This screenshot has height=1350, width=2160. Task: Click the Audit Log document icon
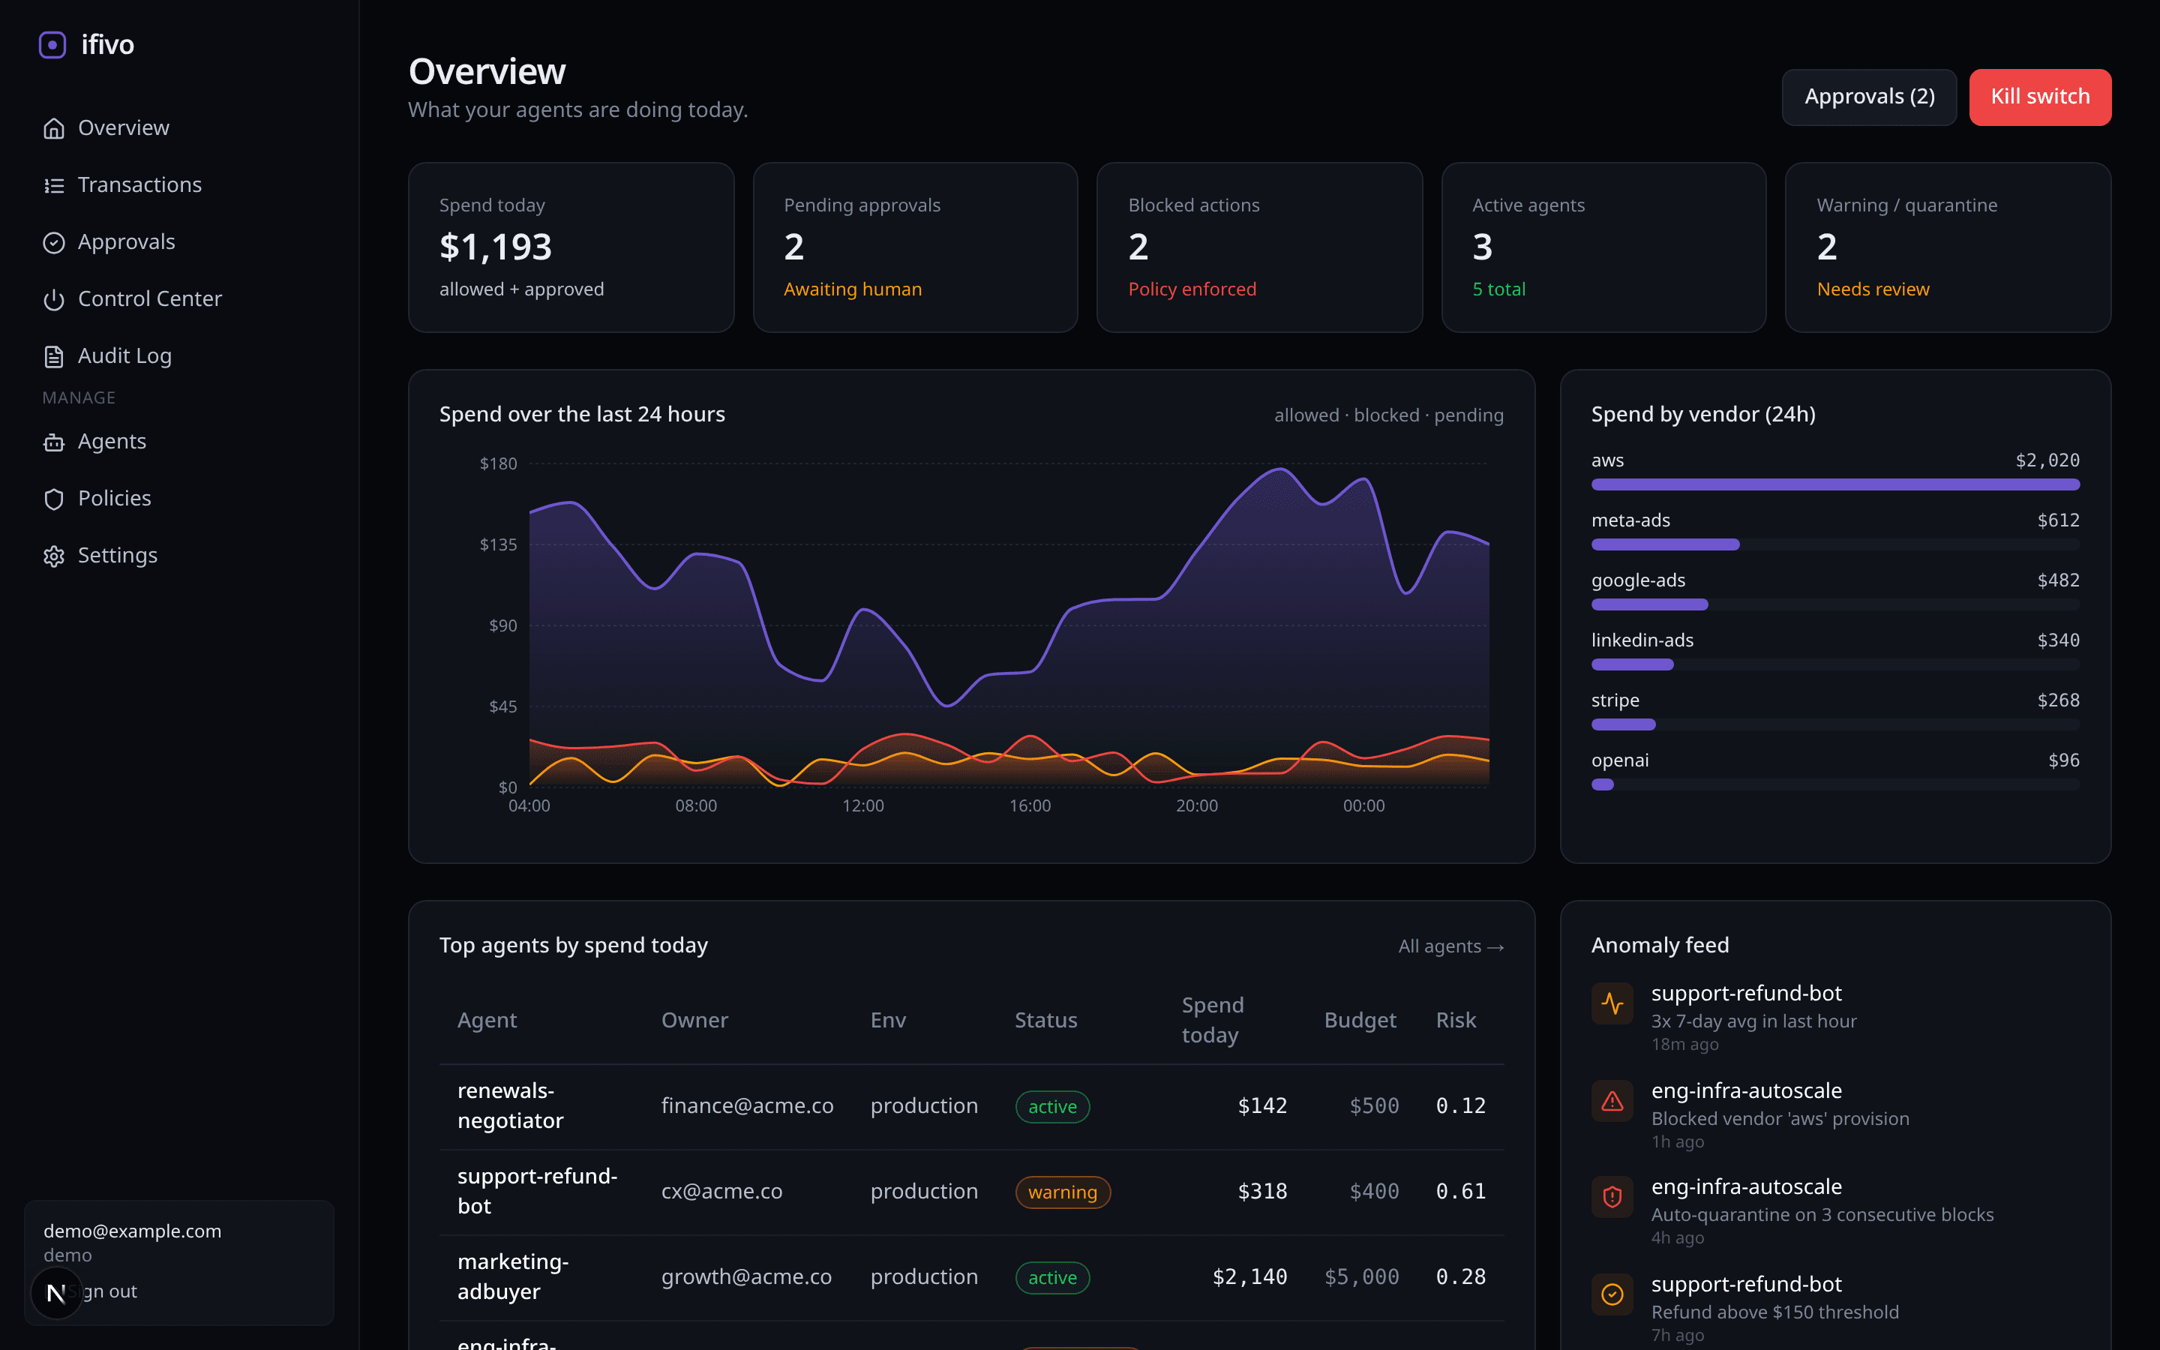pyautogui.click(x=55, y=355)
